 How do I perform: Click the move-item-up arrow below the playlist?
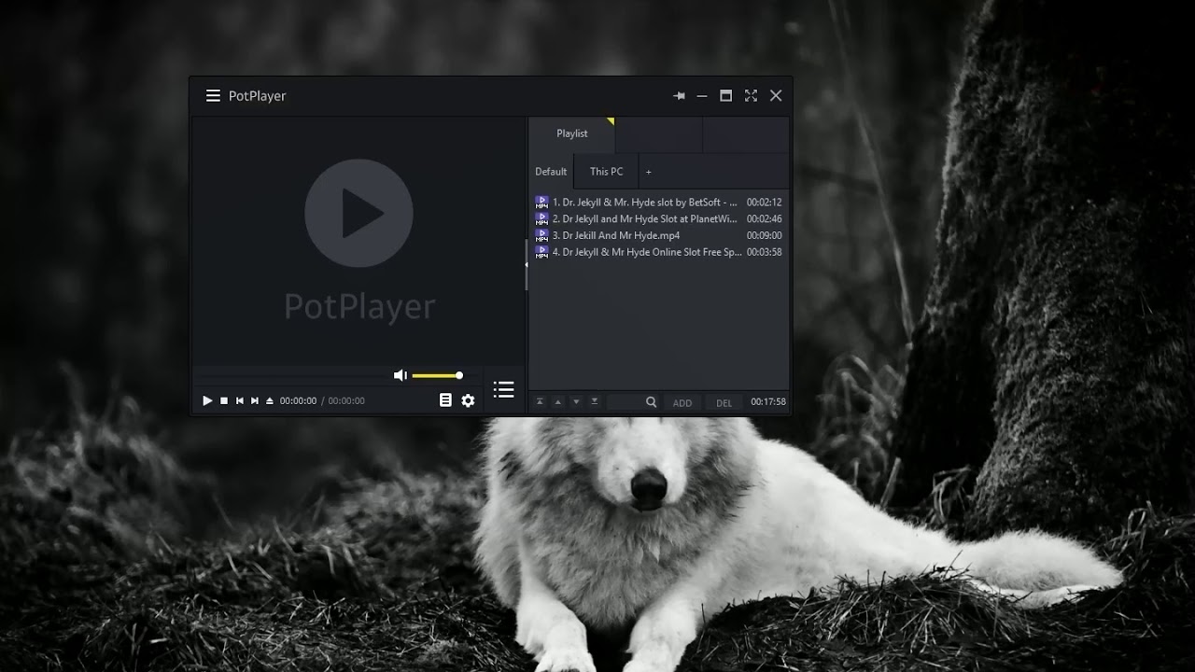coord(557,401)
